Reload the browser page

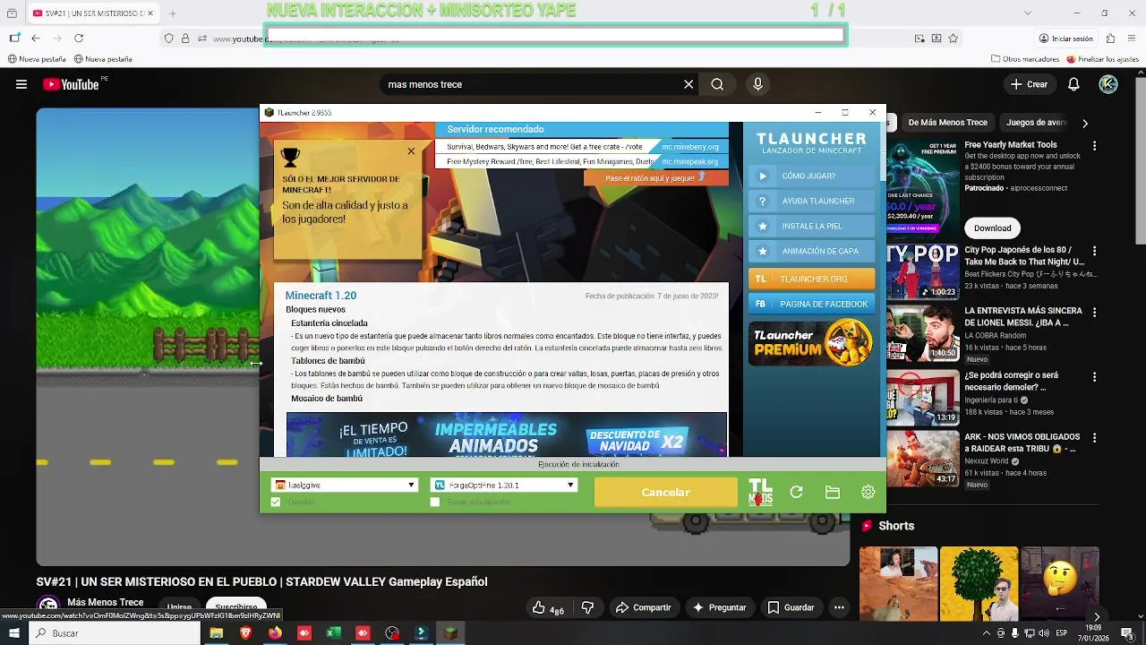[x=79, y=39]
